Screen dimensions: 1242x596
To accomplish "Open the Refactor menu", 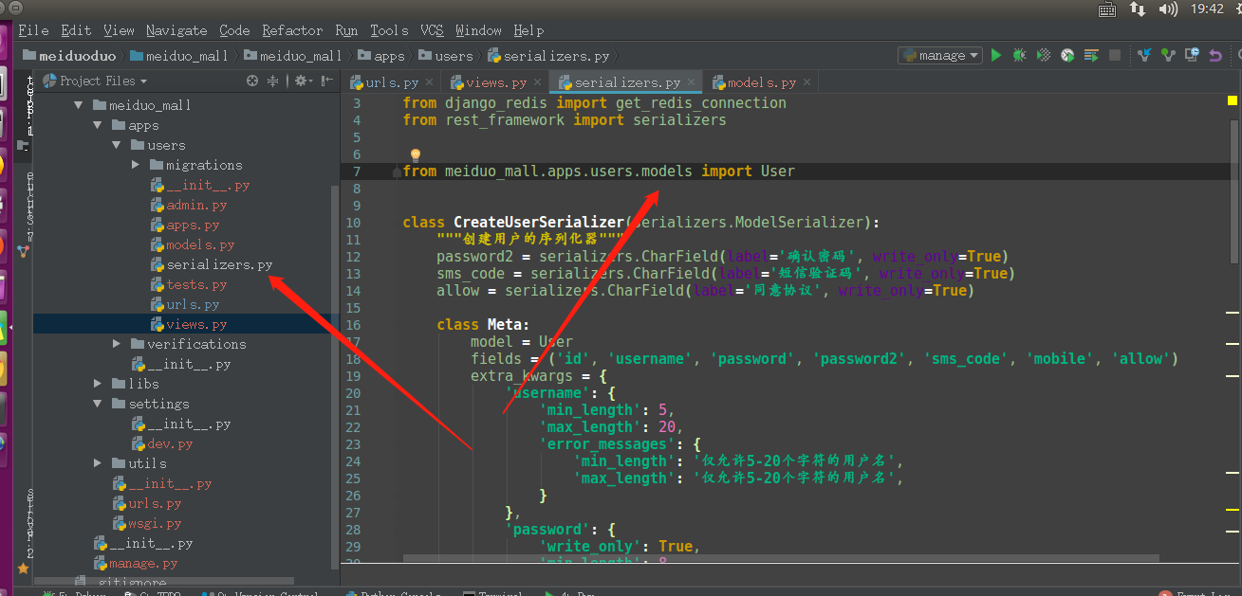I will pyautogui.click(x=292, y=30).
